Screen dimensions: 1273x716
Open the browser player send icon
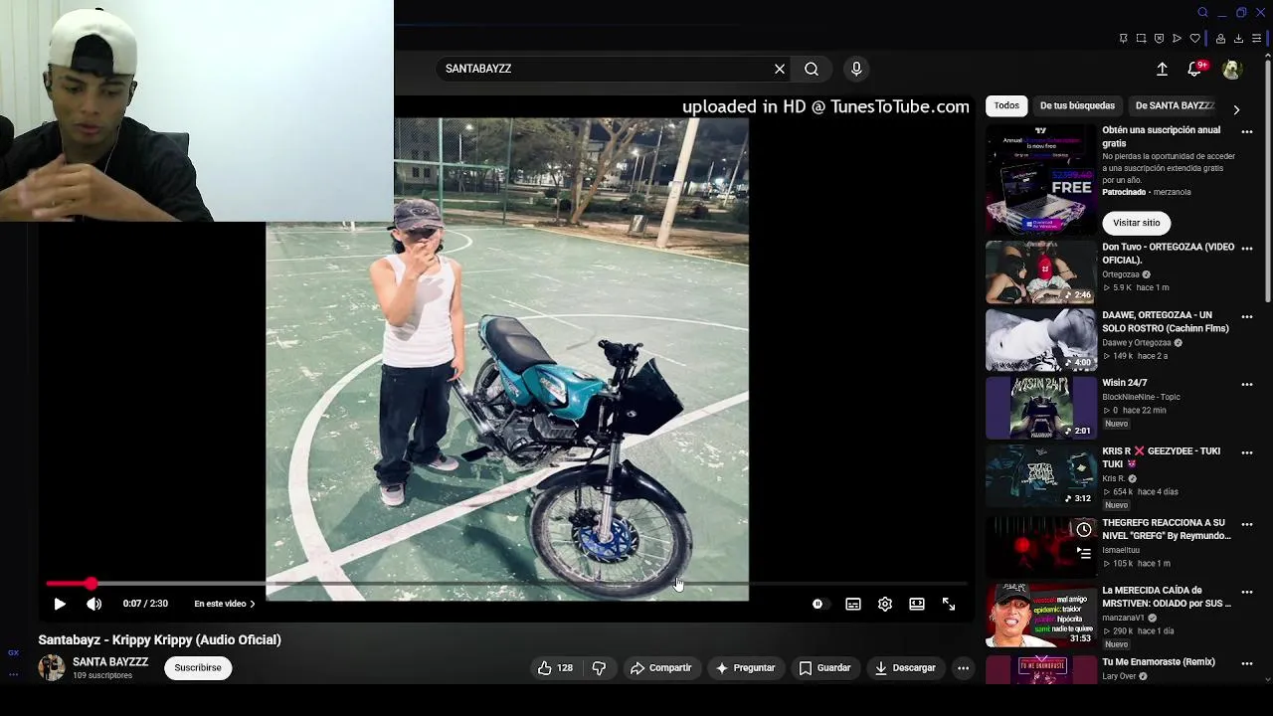coord(1178,39)
